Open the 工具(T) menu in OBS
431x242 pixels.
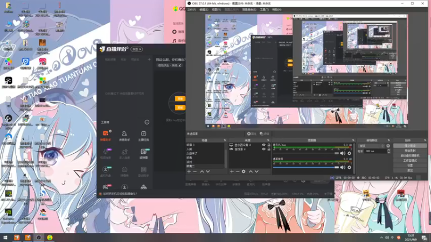[x=264, y=10]
